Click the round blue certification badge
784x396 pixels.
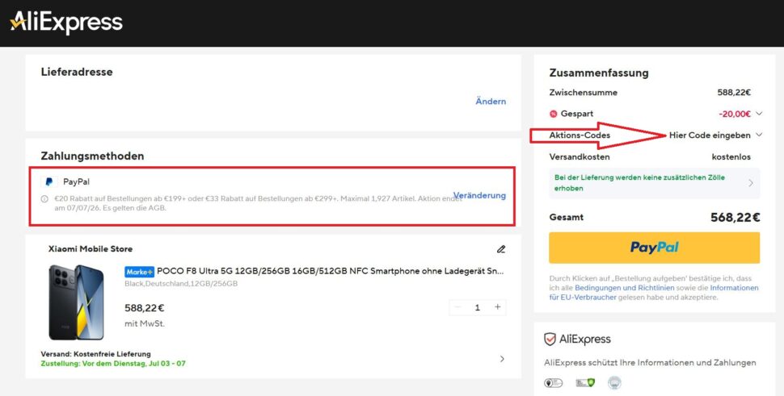614,383
